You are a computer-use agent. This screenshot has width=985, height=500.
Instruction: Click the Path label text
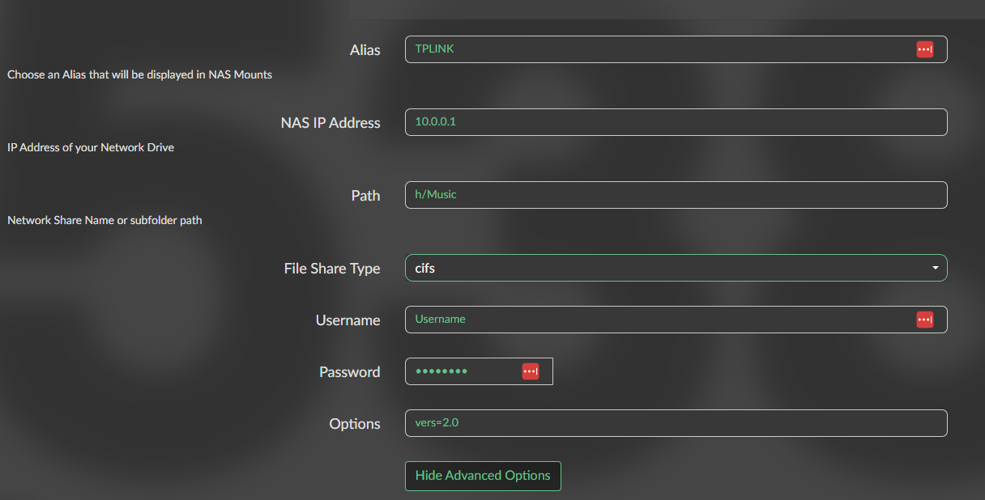365,196
